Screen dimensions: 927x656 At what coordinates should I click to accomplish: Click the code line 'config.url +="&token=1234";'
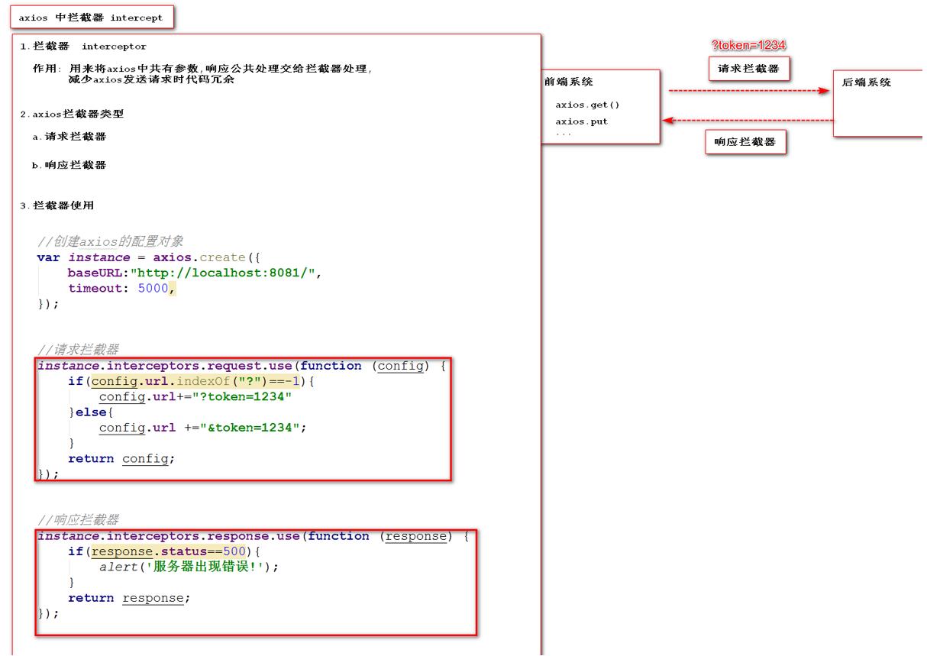point(202,428)
